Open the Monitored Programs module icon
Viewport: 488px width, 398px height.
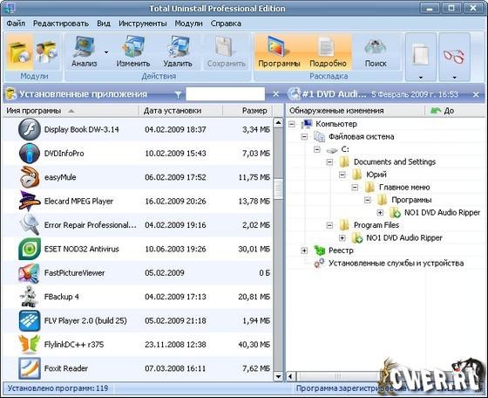click(47, 51)
